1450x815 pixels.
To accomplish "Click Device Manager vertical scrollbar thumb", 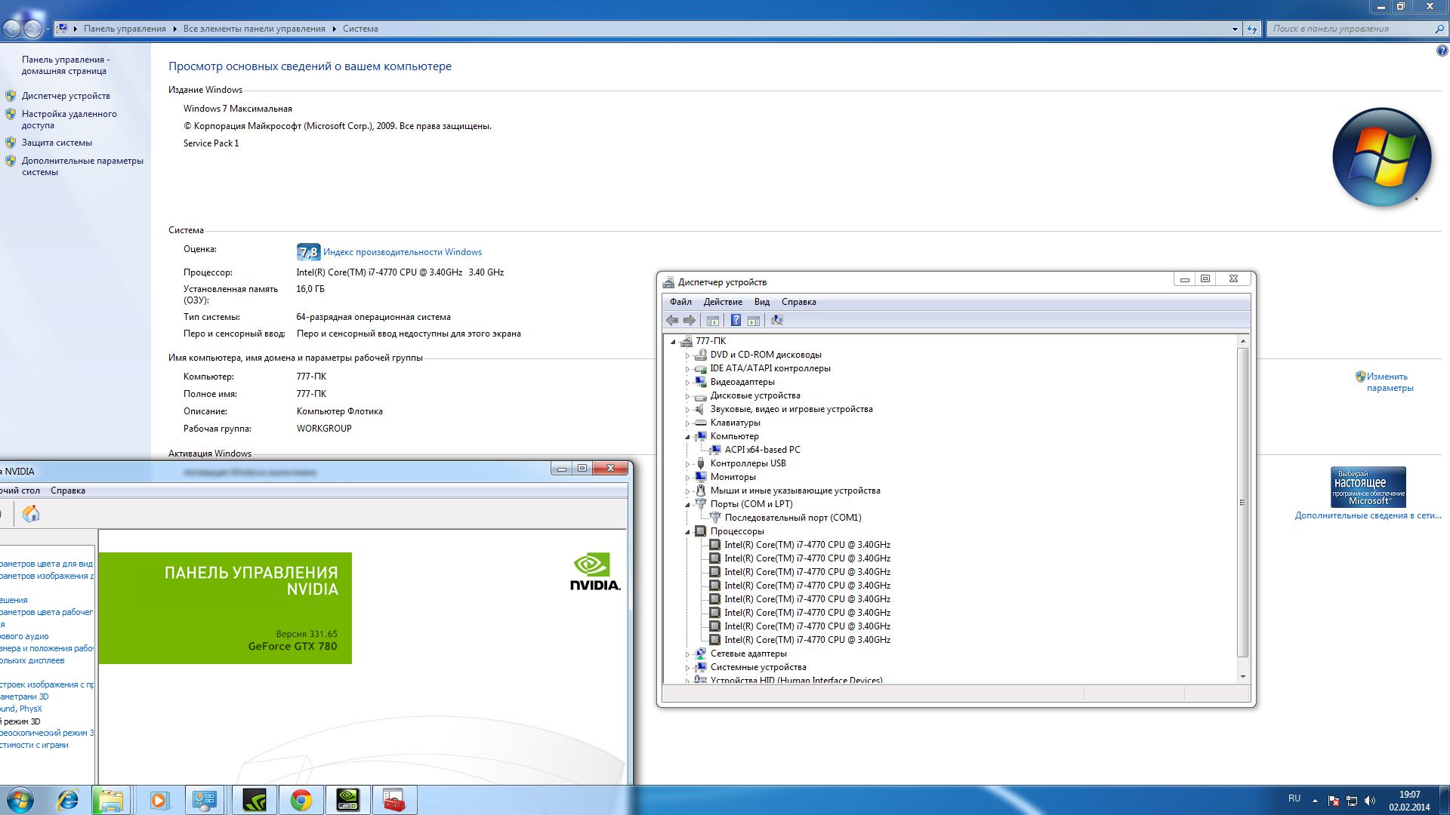I will (x=1242, y=503).
